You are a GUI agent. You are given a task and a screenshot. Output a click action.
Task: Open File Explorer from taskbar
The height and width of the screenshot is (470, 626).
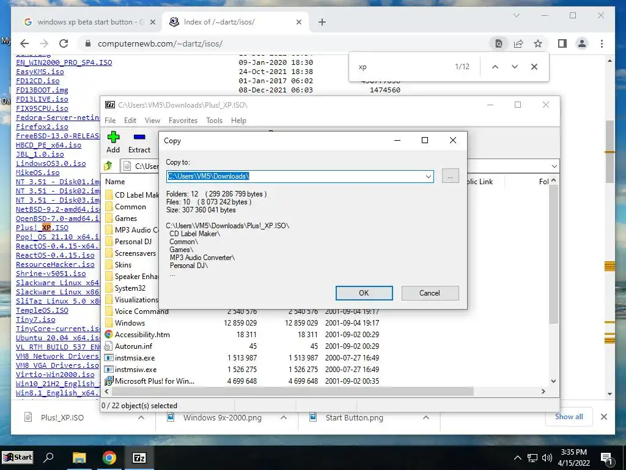(79, 458)
